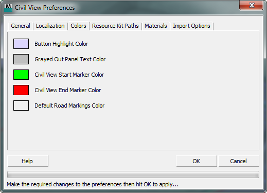Change the green Start Marker color swatch
This screenshot has width=267, height=193.
(x=21, y=75)
